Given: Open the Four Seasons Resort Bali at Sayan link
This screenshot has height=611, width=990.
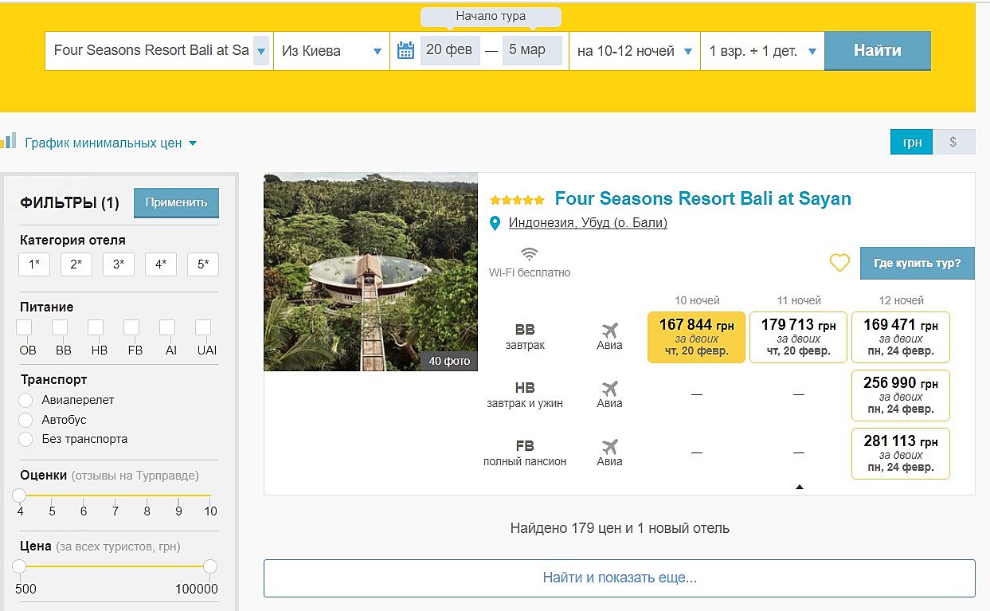Looking at the screenshot, I should pos(702,198).
